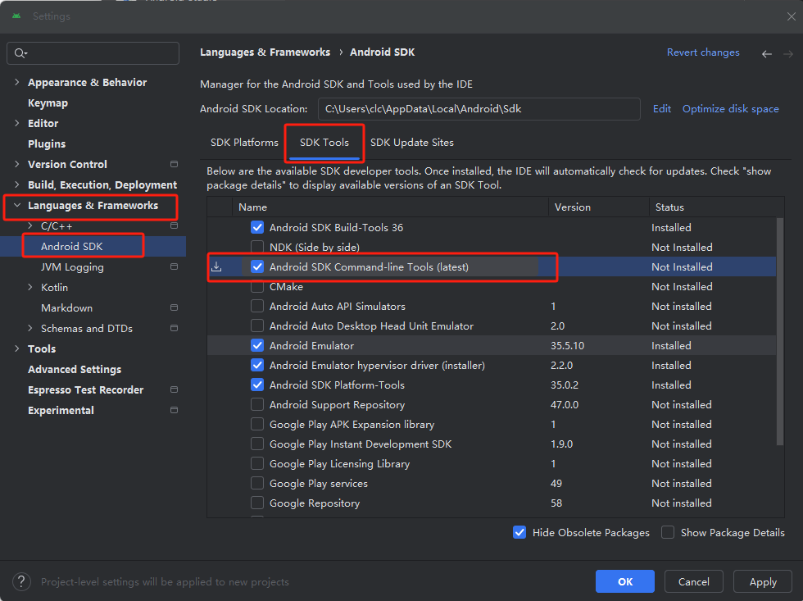Screen dimensions: 803x601
Task: Enable Show Package Details checkbox
Action: (668, 532)
